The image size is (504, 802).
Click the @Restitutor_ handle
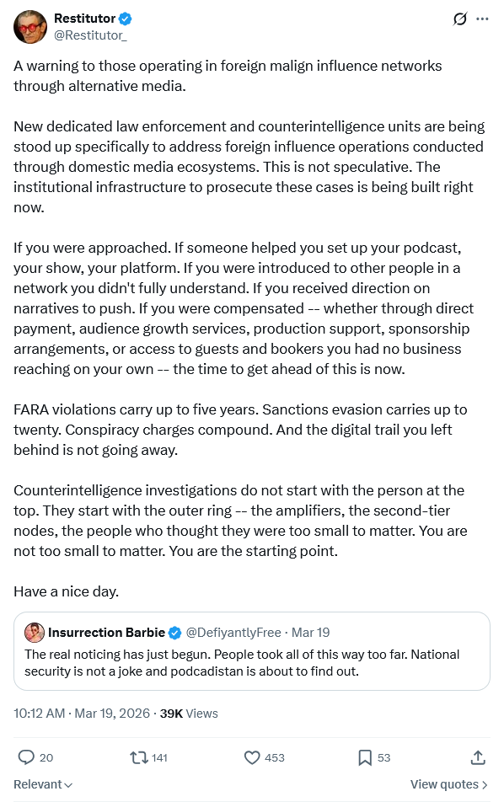90,35
